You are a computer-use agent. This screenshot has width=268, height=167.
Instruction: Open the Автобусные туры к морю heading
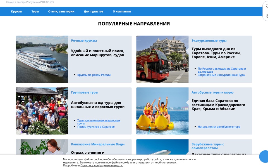tap(212, 92)
